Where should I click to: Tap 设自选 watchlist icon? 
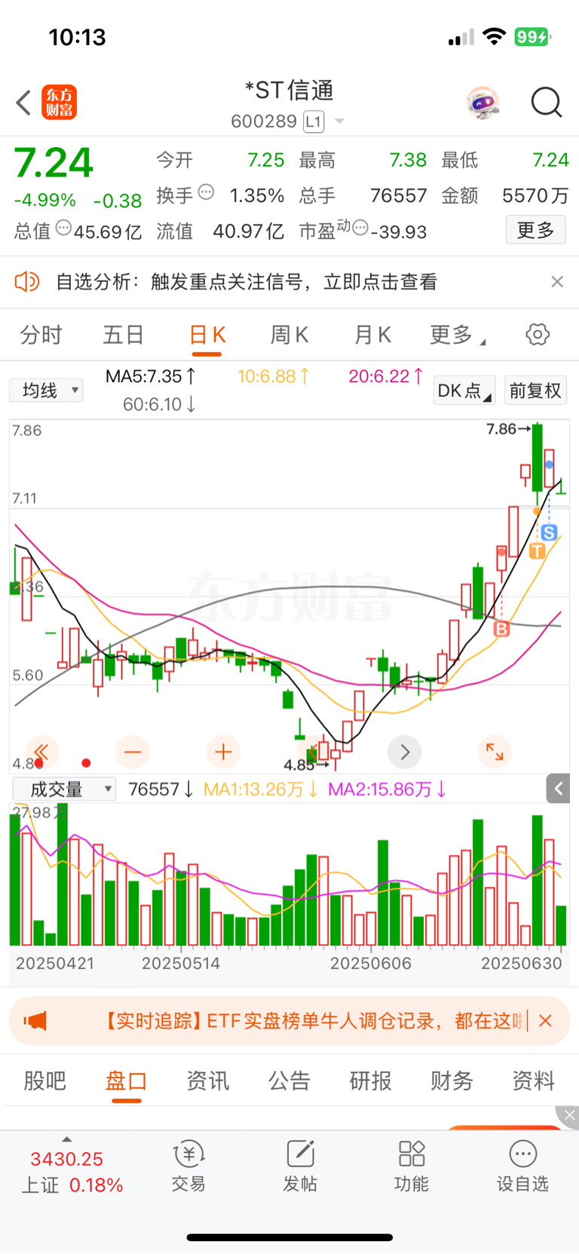(522, 1166)
